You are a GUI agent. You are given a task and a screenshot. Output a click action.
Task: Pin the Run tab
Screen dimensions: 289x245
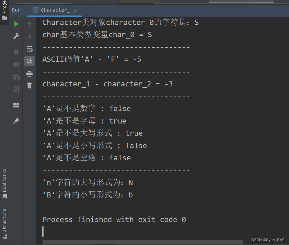pos(16,121)
